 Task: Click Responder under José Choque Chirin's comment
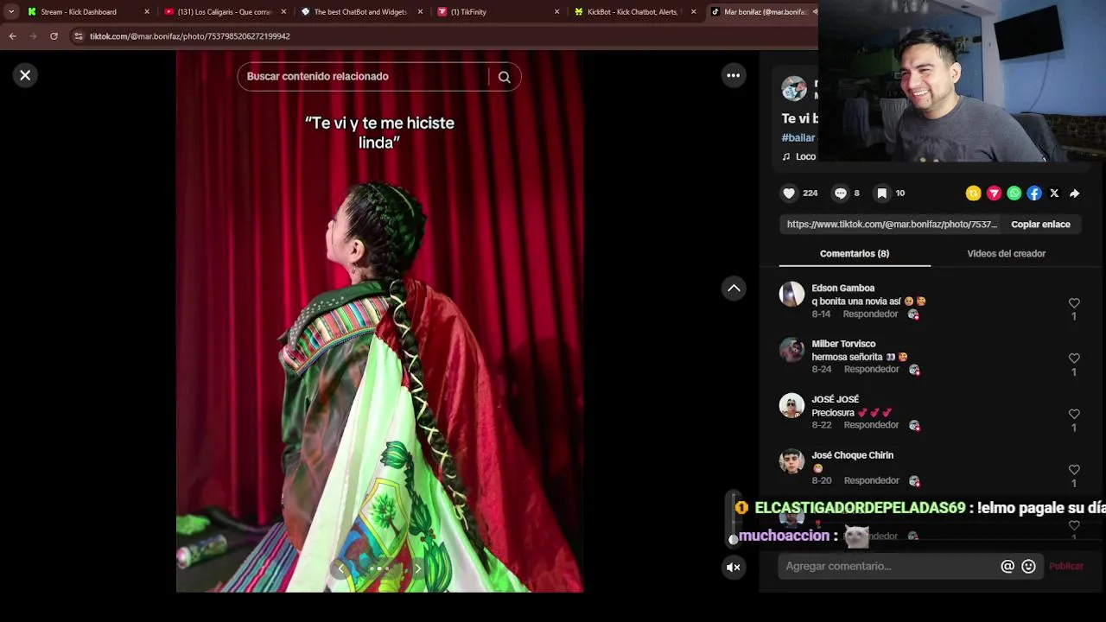click(871, 481)
